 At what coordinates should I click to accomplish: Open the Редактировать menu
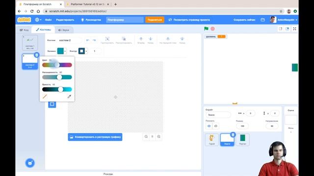[x=65, y=20]
